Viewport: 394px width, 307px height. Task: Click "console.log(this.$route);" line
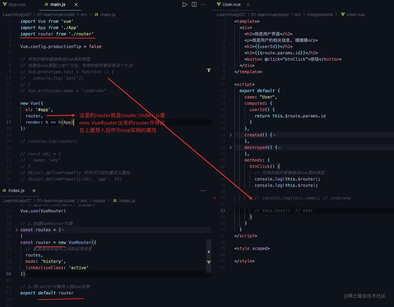[x=286, y=185]
